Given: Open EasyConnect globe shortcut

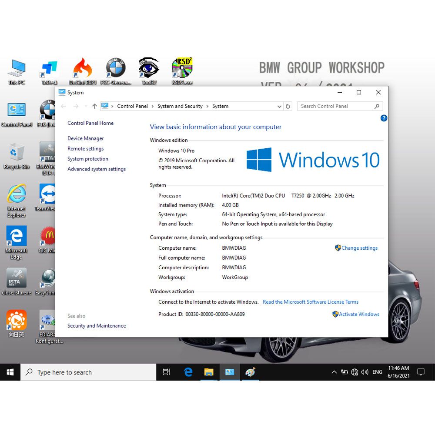Looking at the screenshot, I should pos(46,282).
